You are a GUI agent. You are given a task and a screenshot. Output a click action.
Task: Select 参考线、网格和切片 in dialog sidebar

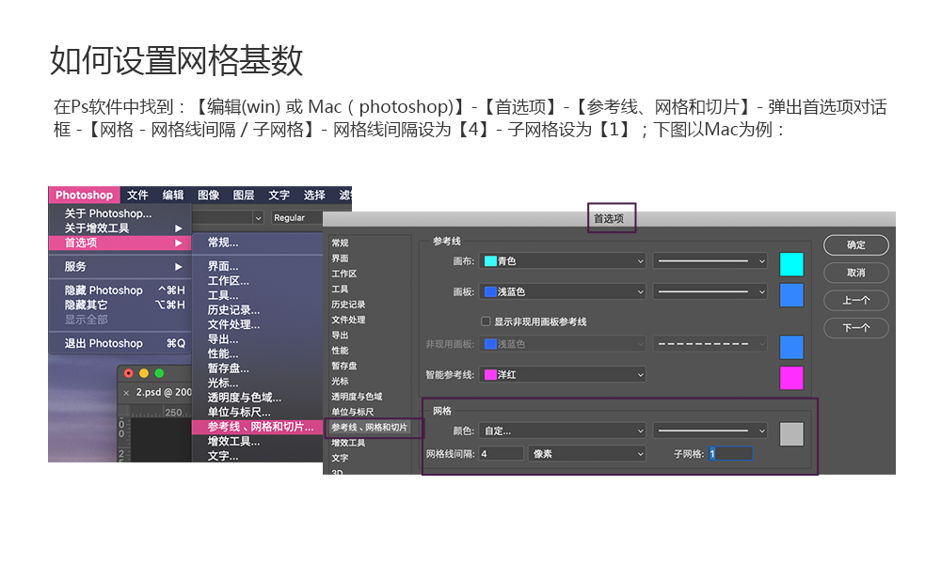369,428
